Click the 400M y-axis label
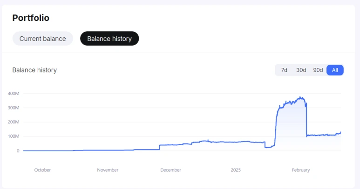 click(14, 94)
